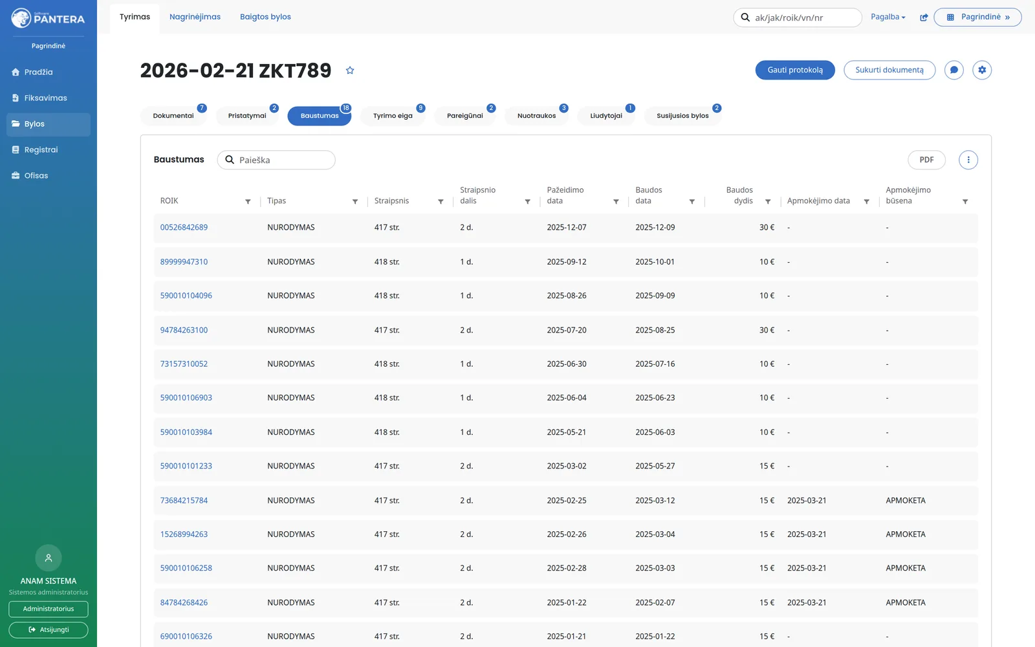Filter the Tipas column

(x=355, y=202)
